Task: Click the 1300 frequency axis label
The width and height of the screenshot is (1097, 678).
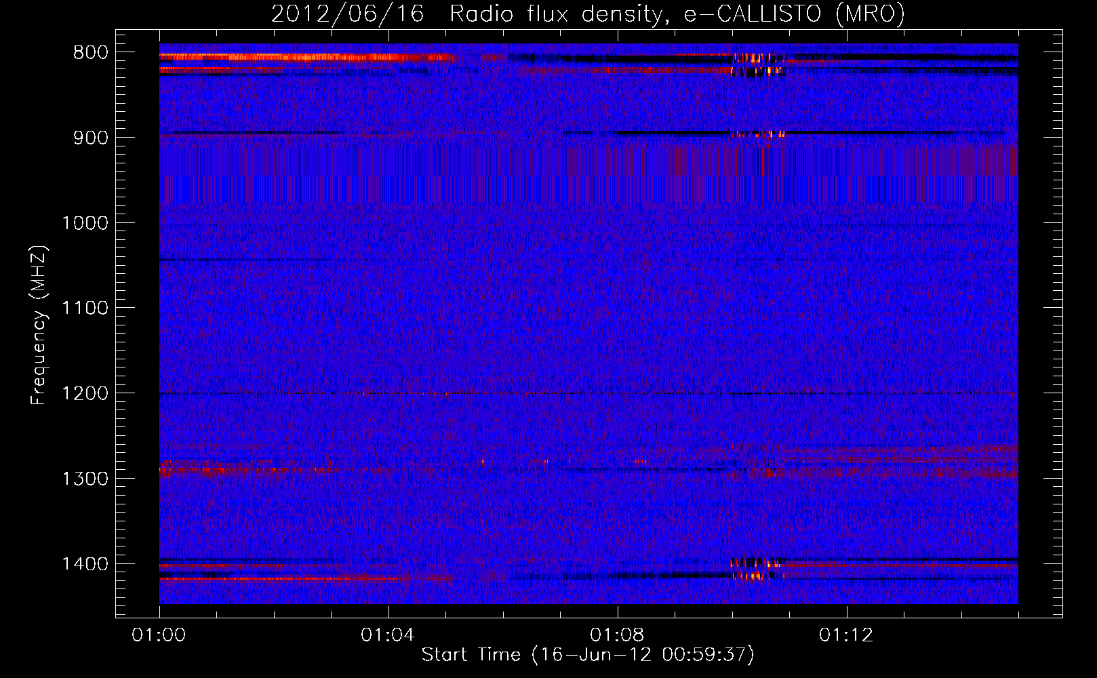Action: coord(85,479)
